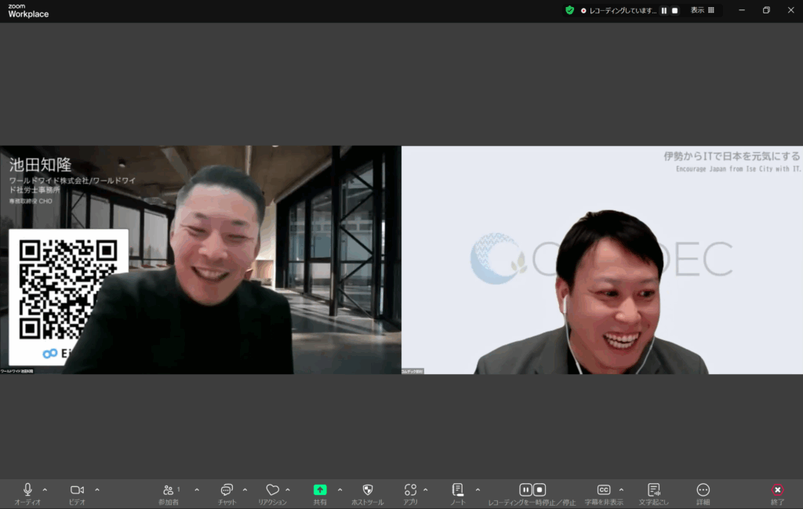Open the participants (参加者) panel

pos(169,490)
